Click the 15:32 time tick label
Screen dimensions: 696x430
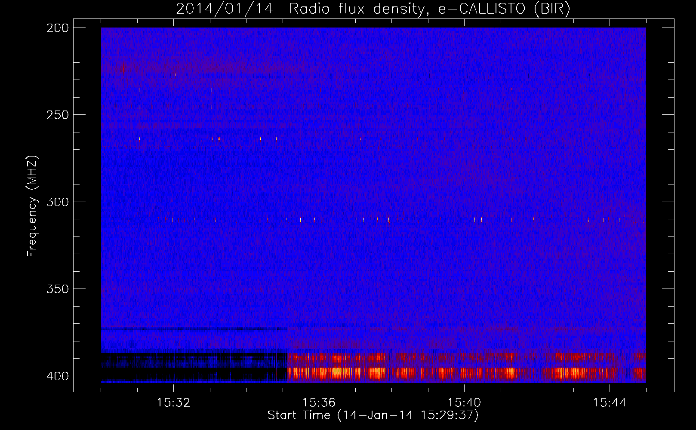tap(173, 403)
